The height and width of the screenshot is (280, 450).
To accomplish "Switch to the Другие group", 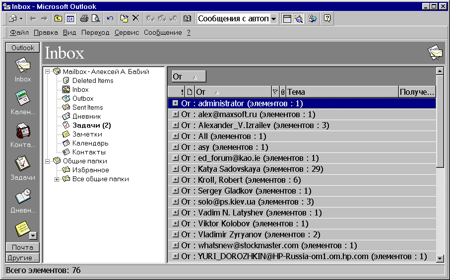I will [23, 258].
